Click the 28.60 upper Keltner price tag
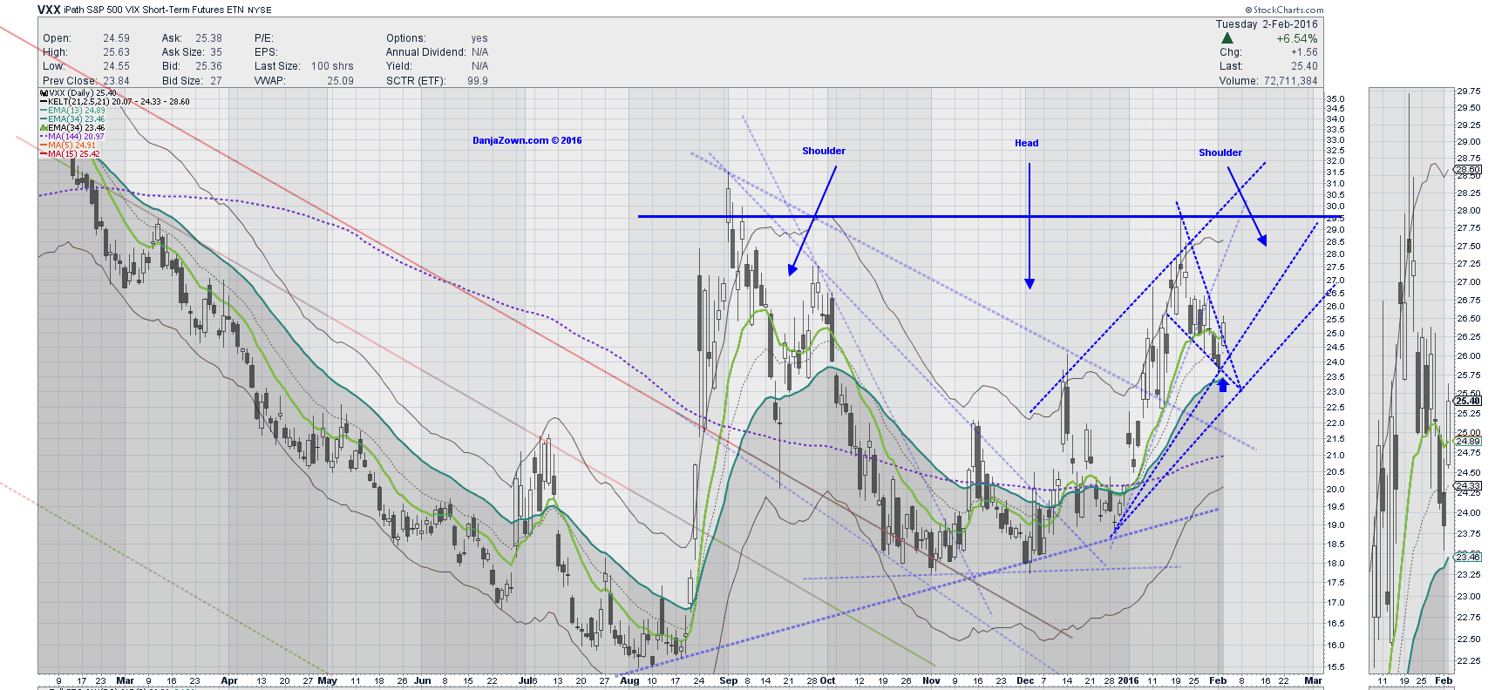1495x690 pixels. [x=1468, y=170]
